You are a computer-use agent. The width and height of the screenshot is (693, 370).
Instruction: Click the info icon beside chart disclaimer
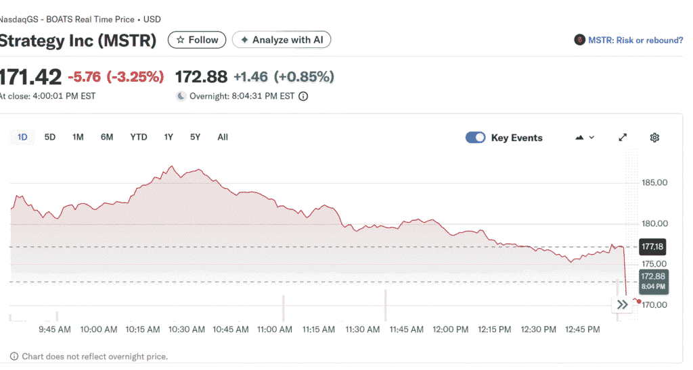[x=14, y=356]
